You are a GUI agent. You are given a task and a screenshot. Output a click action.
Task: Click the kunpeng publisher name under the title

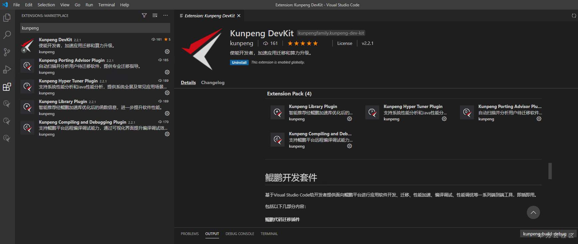click(x=242, y=43)
